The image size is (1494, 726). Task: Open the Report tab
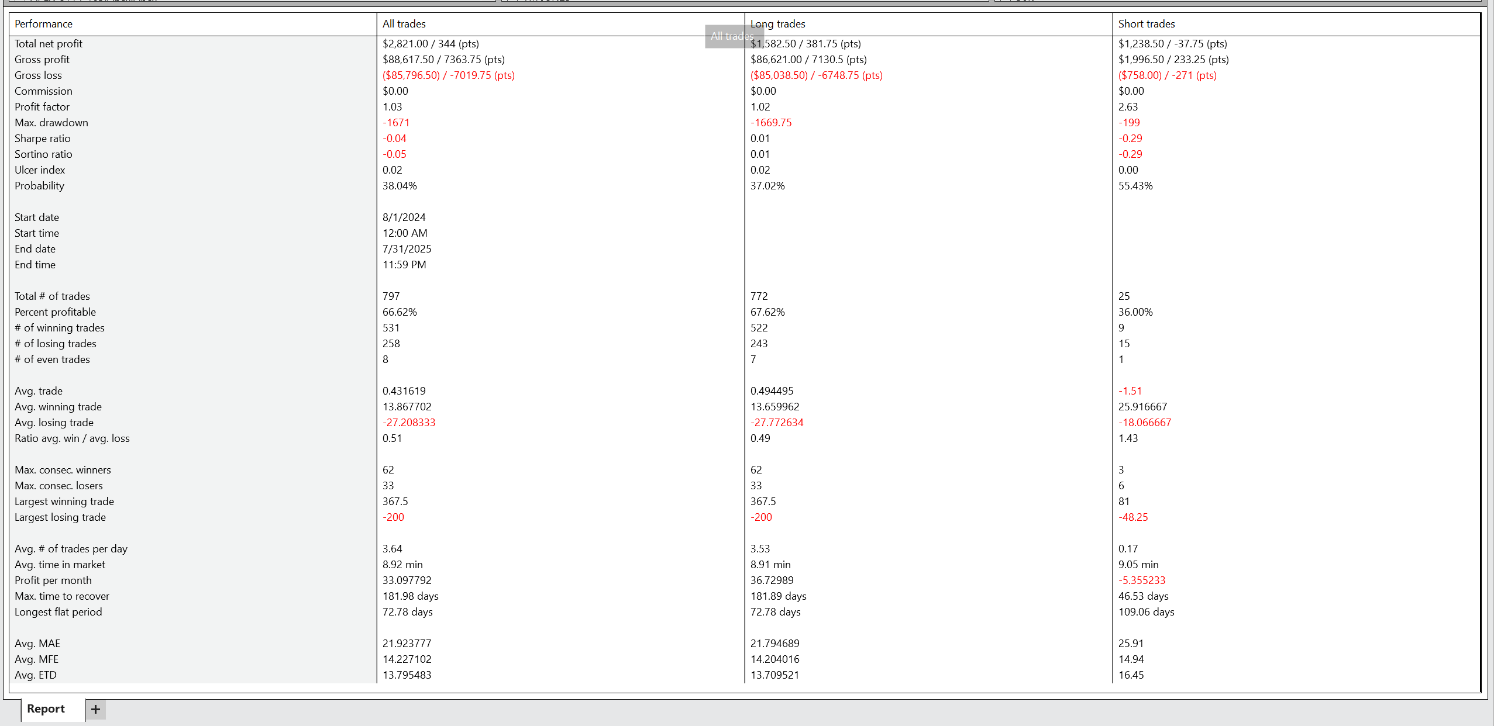tap(46, 708)
